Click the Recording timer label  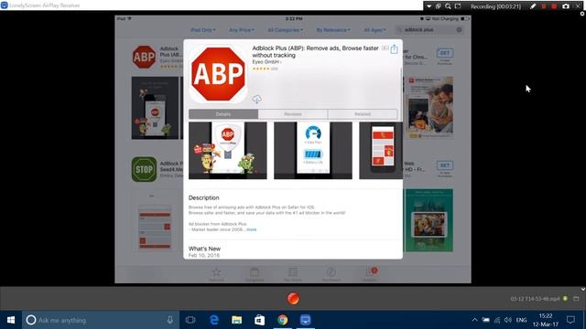[495, 6]
